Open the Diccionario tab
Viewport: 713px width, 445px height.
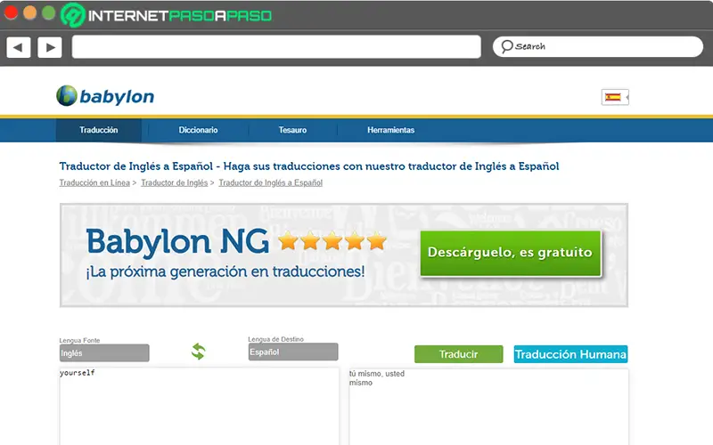click(198, 130)
